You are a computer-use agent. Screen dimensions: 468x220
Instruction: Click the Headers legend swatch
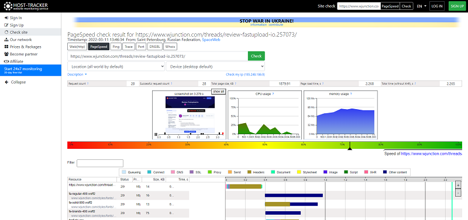(x=249, y=172)
